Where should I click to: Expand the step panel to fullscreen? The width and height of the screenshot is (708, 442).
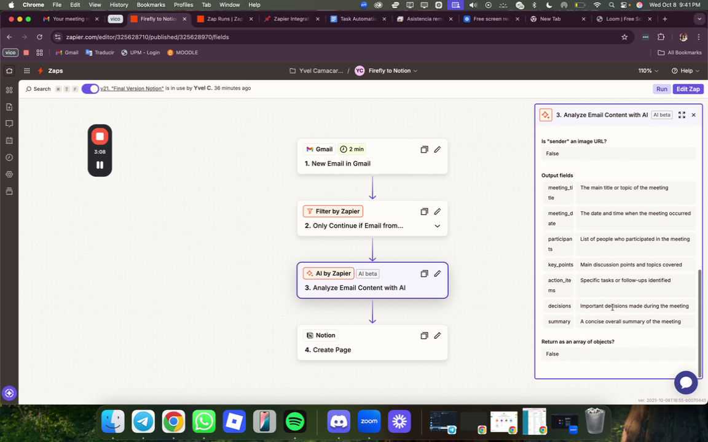pos(682,115)
